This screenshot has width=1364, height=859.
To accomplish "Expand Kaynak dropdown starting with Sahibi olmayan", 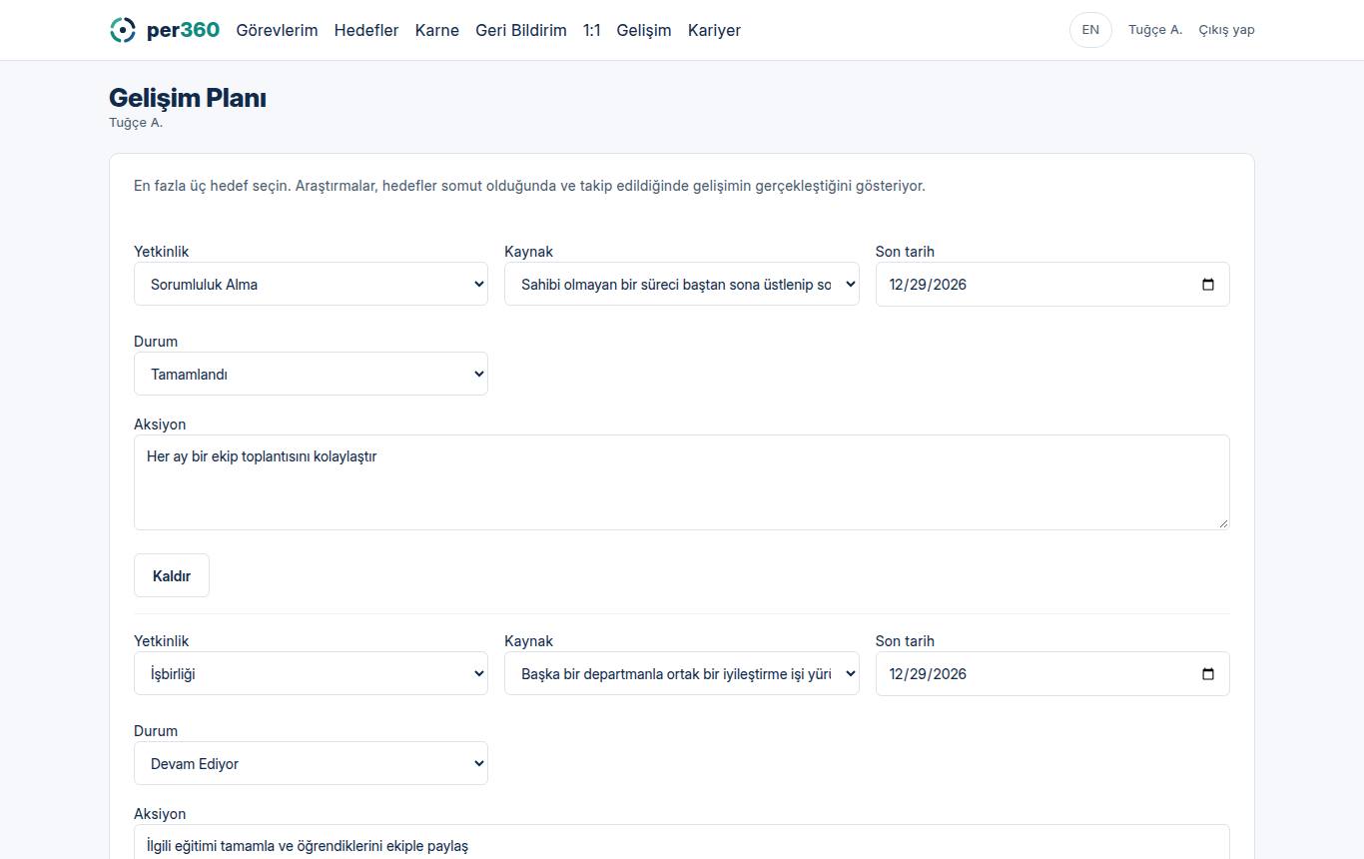I will click(681, 284).
